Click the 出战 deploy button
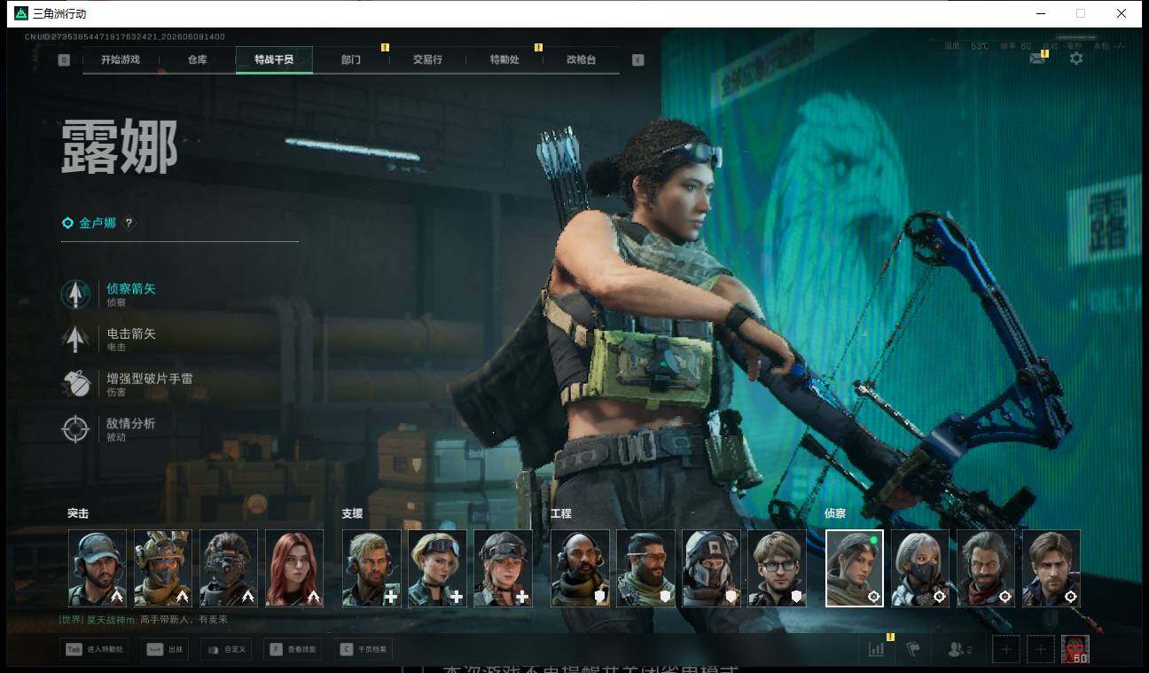The height and width of the screenshot is (673, 1149). pyautogui.click(x=167, y=650)
